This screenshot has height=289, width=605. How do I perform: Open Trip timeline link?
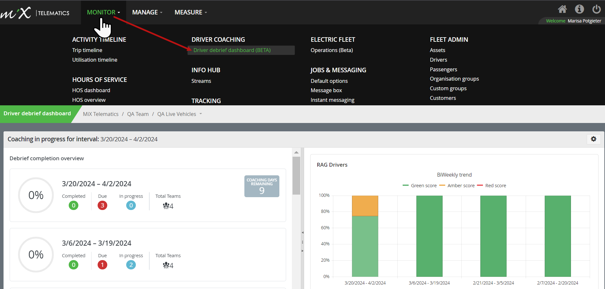(87, 50)
